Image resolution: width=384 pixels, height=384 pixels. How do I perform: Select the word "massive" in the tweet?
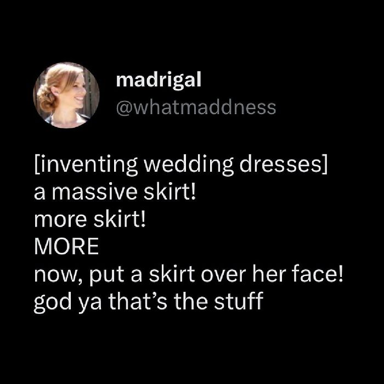pos(95,192)
